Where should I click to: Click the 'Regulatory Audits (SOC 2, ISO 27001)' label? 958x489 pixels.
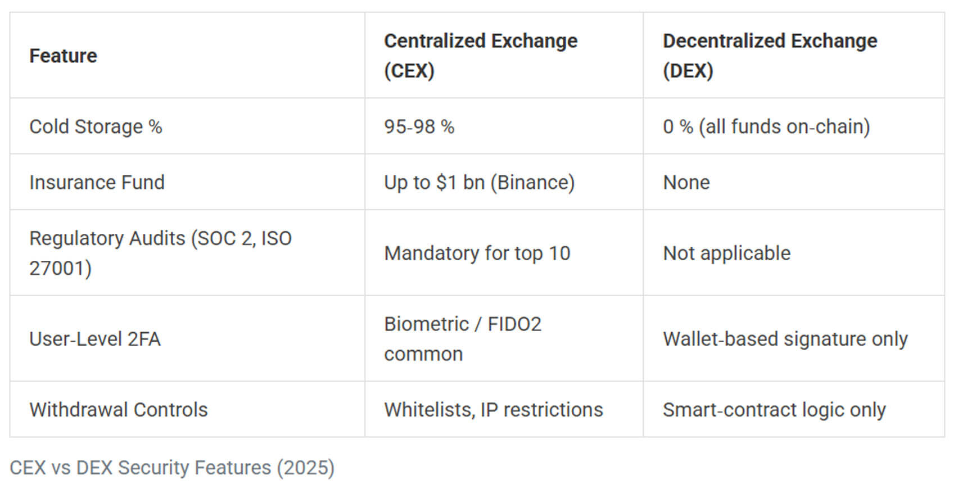tap(160, 253)
